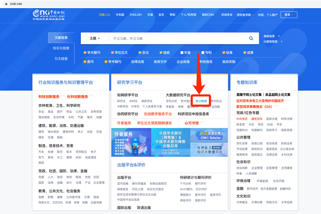This screenshot has height=214, width=321.
Task: Open the 协同研究平台 link
Action: pyautogui.click(x=128, y=114)
